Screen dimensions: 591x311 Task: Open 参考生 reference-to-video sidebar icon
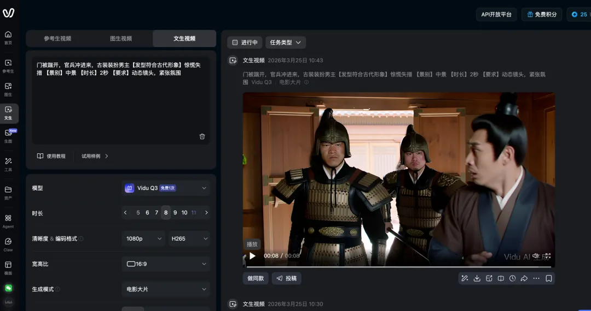[x=8, y=65]
